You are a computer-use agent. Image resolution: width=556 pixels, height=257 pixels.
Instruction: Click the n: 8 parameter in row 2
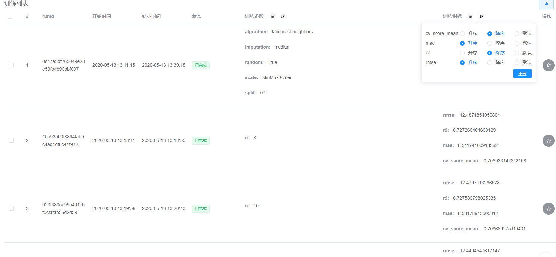click(x=251, y=138)
